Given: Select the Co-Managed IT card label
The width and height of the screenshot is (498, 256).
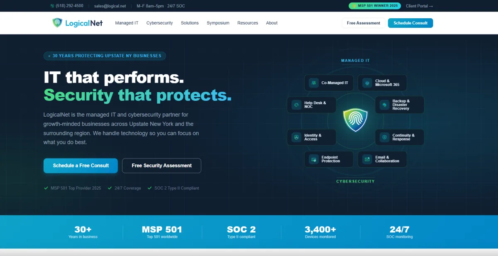Looking at the screenshot, I should point(335,83).
